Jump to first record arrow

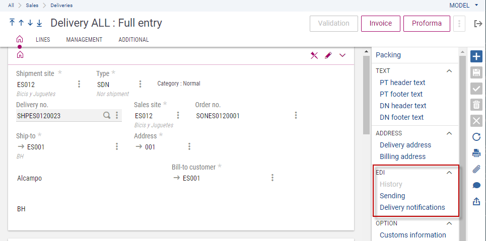(x=12, y=23)
